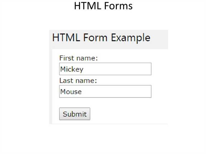Click the text "Mouse" in the field
206x154 pixels.
(x=71, y=92)
